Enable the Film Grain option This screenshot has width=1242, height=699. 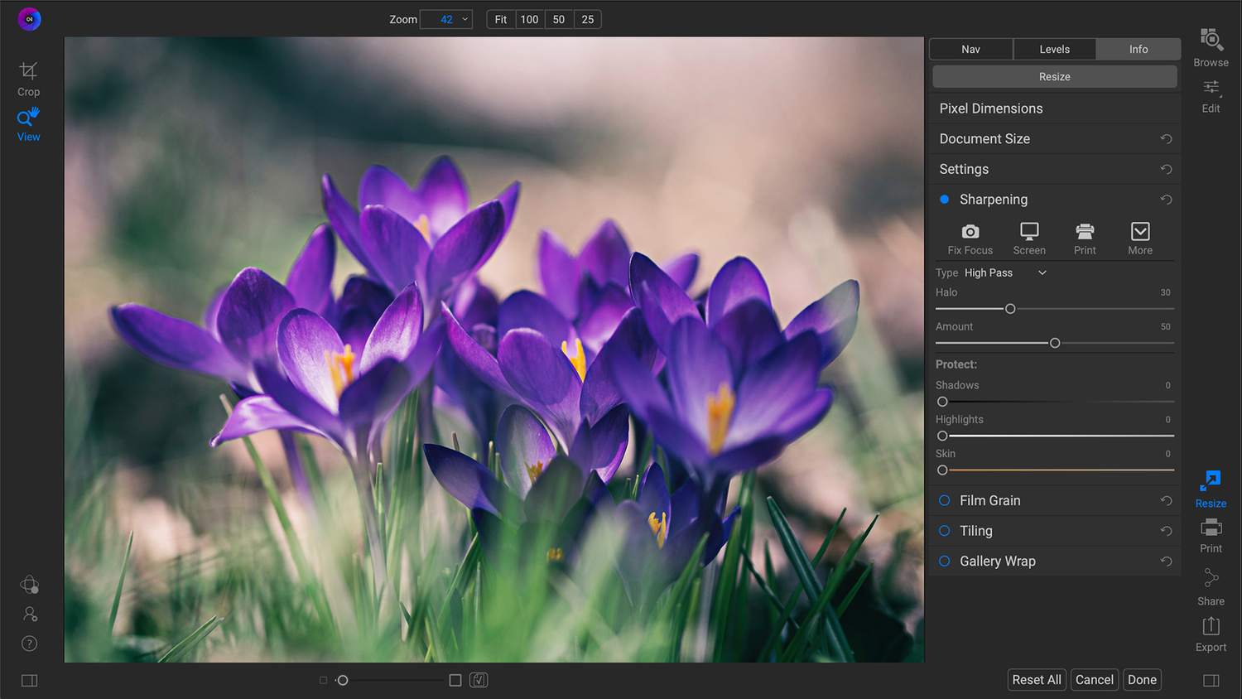tap(944, 500)
